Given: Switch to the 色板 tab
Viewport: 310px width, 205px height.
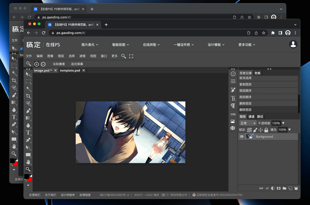Looking at the screenshot, I should click(x=257, y=73).
